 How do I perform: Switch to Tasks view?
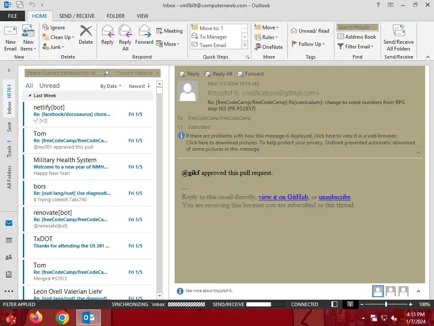click(9, 274)
